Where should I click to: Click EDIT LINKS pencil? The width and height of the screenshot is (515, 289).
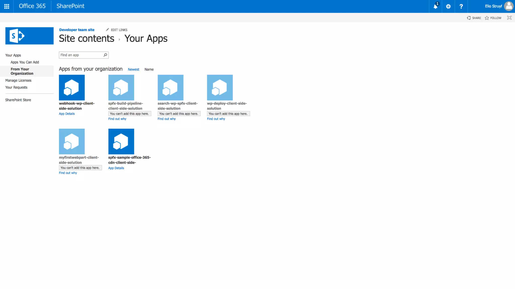point(116,30)
